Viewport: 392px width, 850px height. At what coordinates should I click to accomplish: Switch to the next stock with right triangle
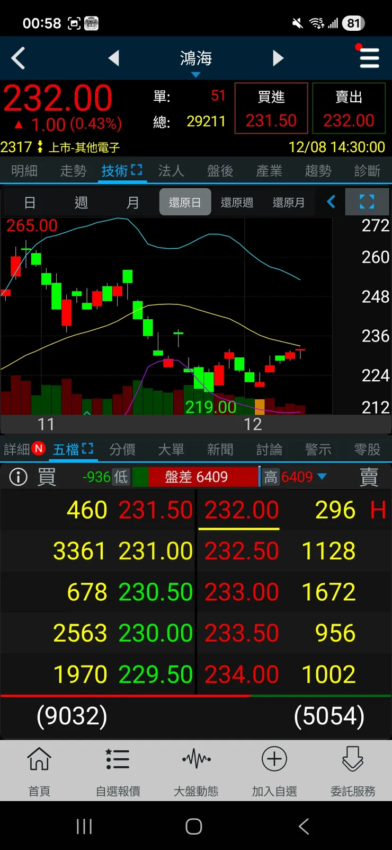(278, 58)
